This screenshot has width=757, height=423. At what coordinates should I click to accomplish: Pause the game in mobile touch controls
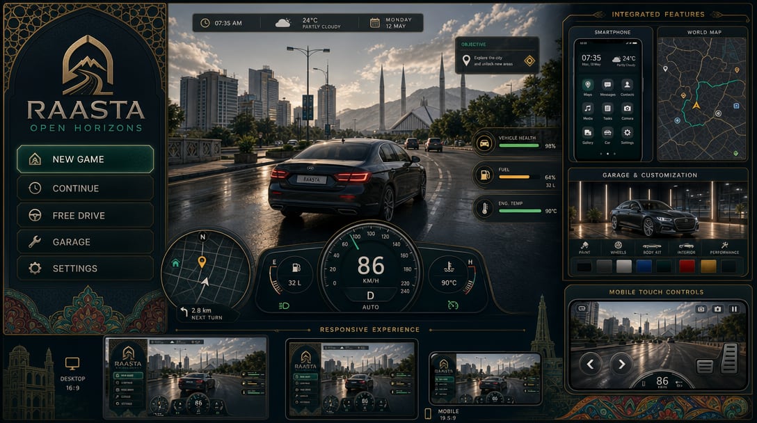(x=734, y=309)
